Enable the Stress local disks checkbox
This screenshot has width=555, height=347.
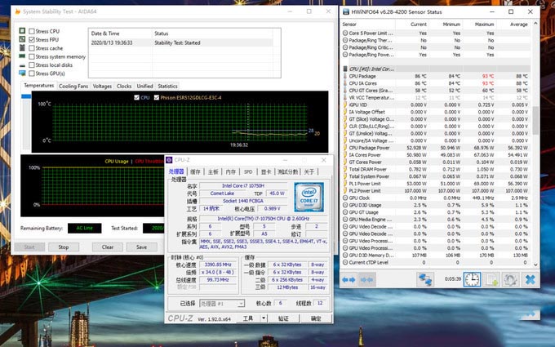coord(32,65)
